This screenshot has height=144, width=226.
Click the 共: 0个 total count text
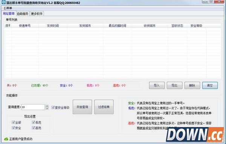12,85
